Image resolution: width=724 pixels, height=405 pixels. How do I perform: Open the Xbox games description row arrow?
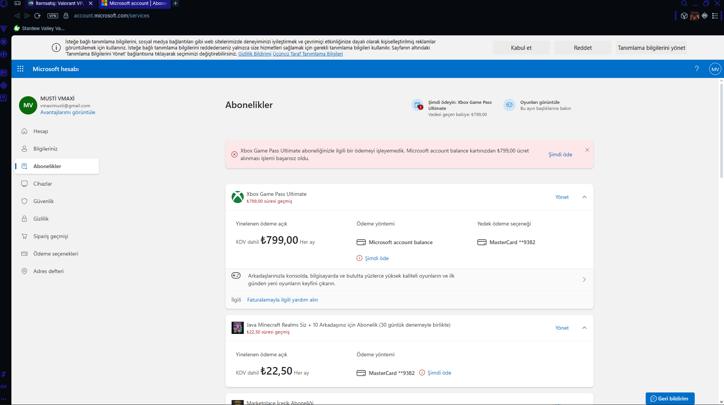point(584,280)
